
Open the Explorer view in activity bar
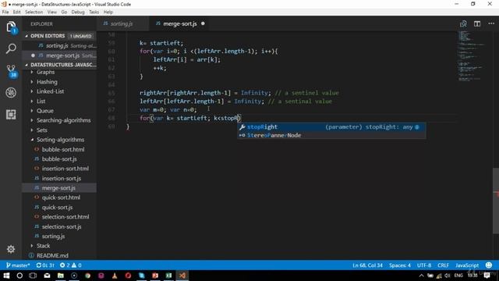click(11, 27)
